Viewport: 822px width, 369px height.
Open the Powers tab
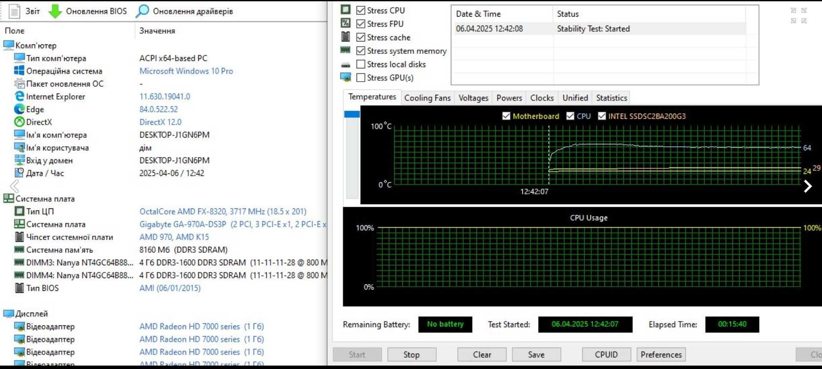point(509,98)
